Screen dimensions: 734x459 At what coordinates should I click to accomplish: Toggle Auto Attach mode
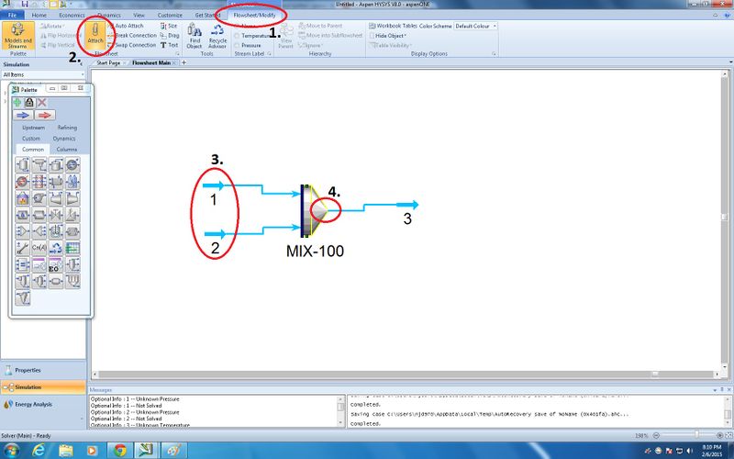pos(128,26)
